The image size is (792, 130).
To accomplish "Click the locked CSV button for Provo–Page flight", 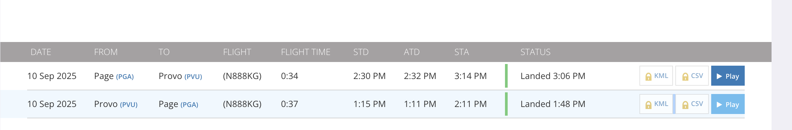I will 692,104.
